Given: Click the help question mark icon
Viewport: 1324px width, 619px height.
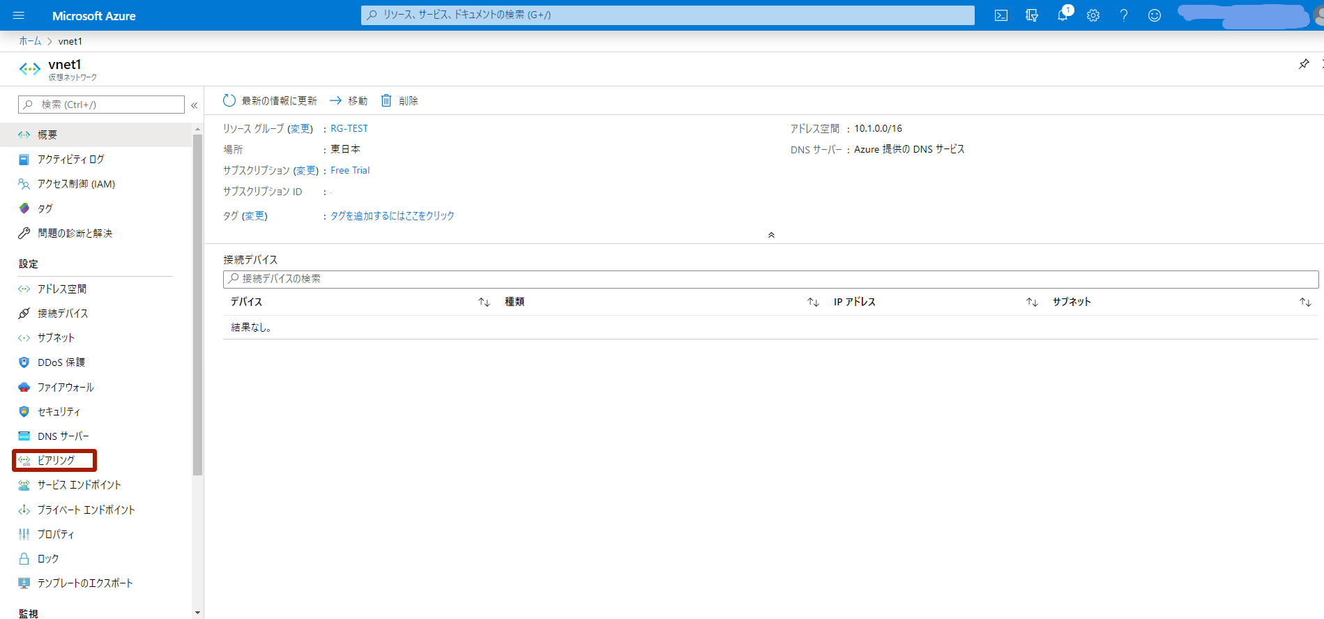Looking at the screenshot, I should click(x=1123, y=15).
